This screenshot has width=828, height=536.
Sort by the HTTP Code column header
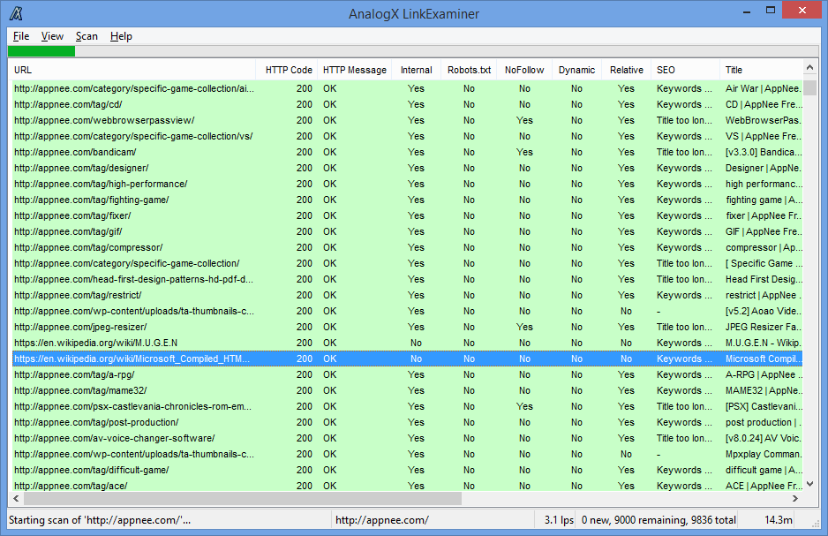coord(287,70)
